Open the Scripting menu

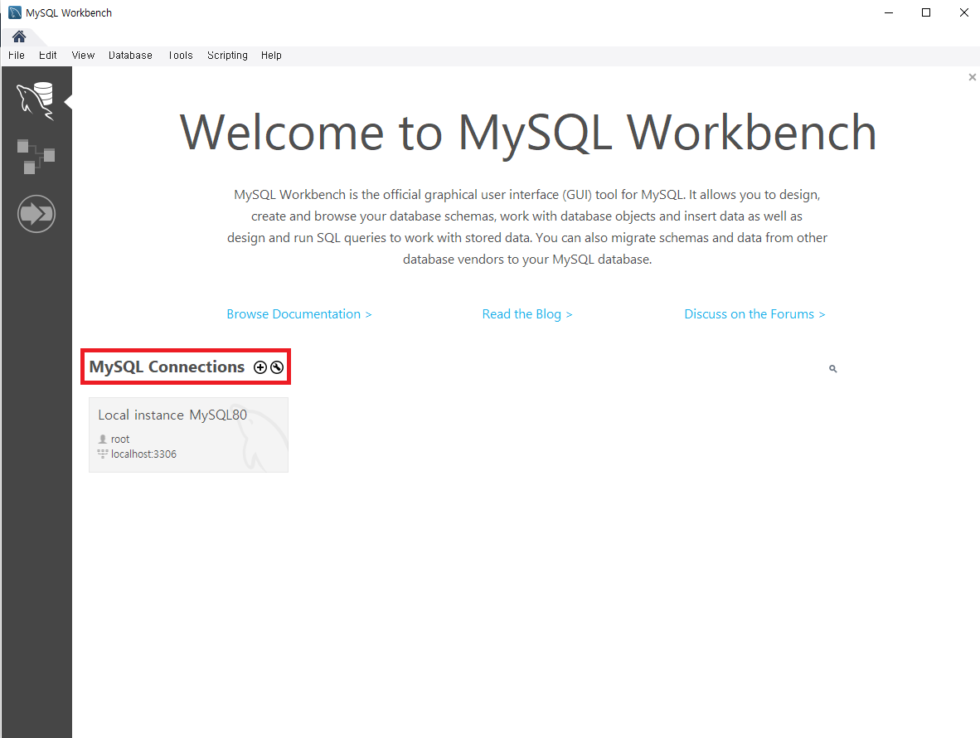227,56
